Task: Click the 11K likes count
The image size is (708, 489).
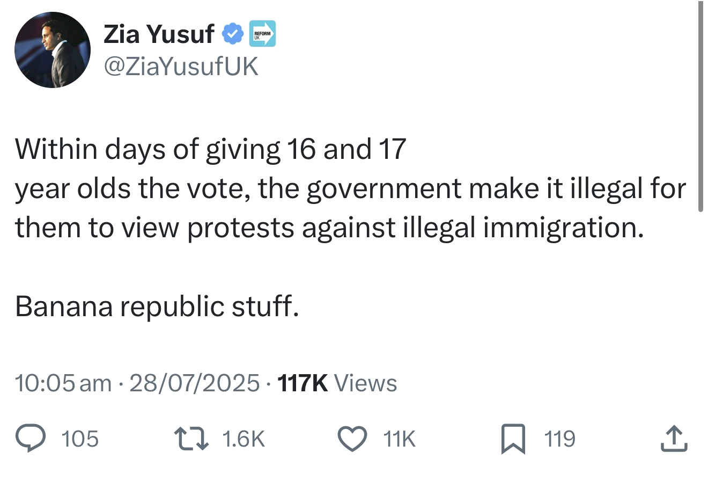Action: (x=400, y=439)
